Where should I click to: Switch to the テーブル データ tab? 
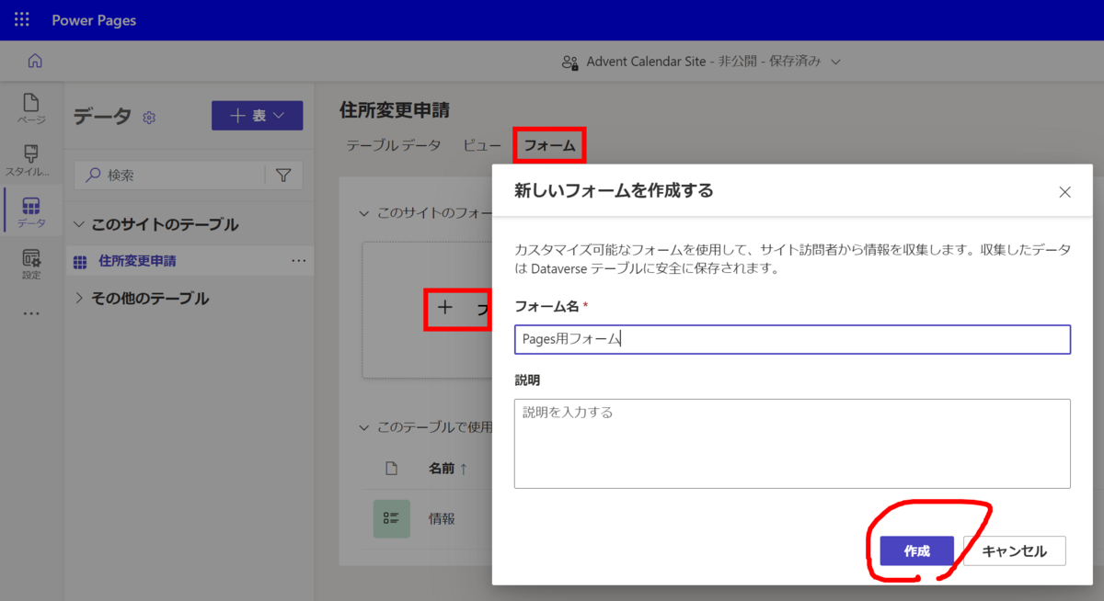(394, 145)
